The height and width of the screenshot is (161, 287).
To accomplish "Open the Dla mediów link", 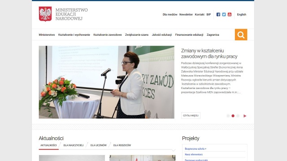I will click(x=170, y=14).
